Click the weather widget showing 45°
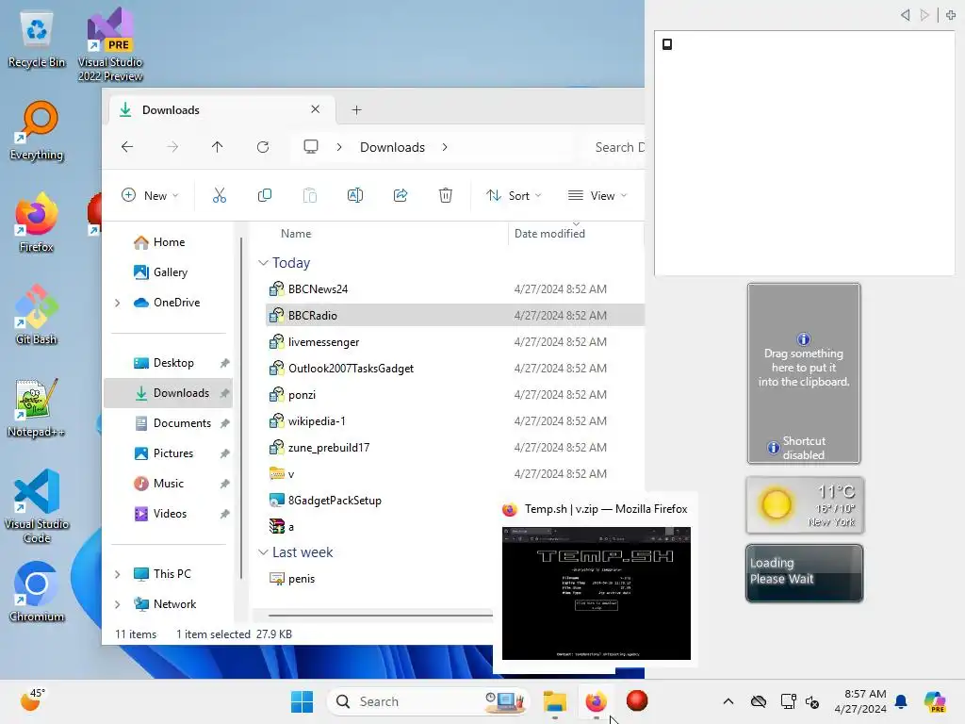Image resolution: width=965 pixels, height=724 pixels. (x=32, y=700)
